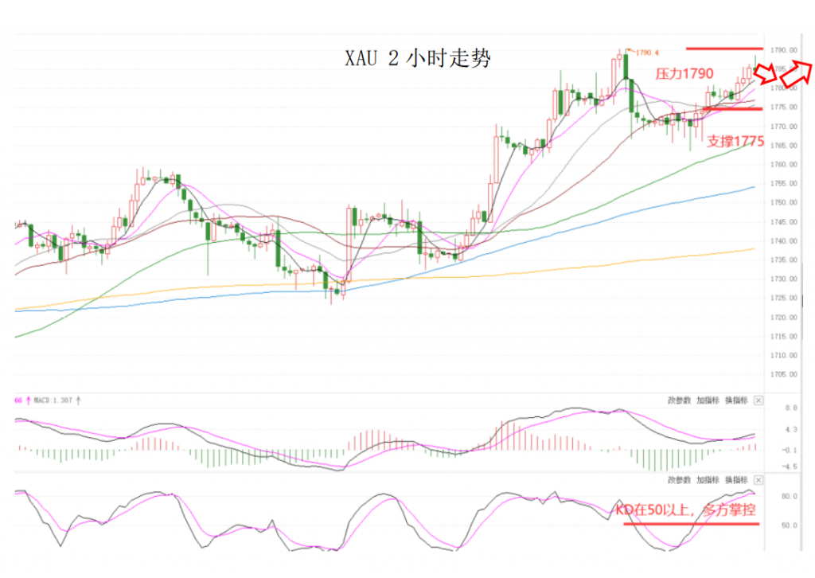Click 加指标 in the MACD panel
This screenshot has width=815, height=578.
tap(708, 400)
